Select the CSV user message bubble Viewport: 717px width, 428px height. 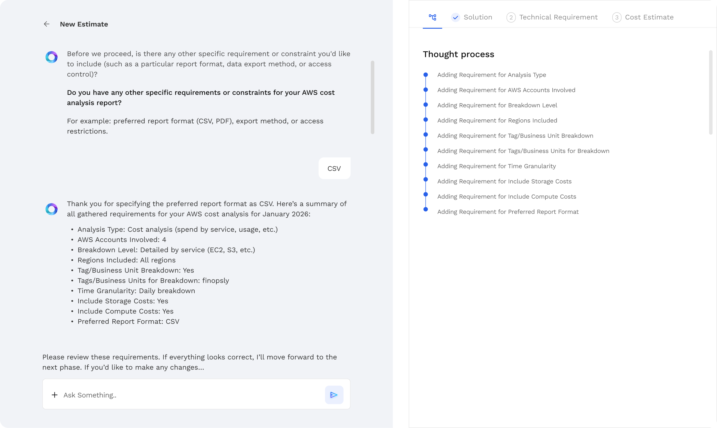pos(334,168)
